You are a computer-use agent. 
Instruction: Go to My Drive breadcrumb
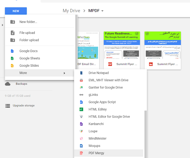pyautogui.click(x=71, y=11)
